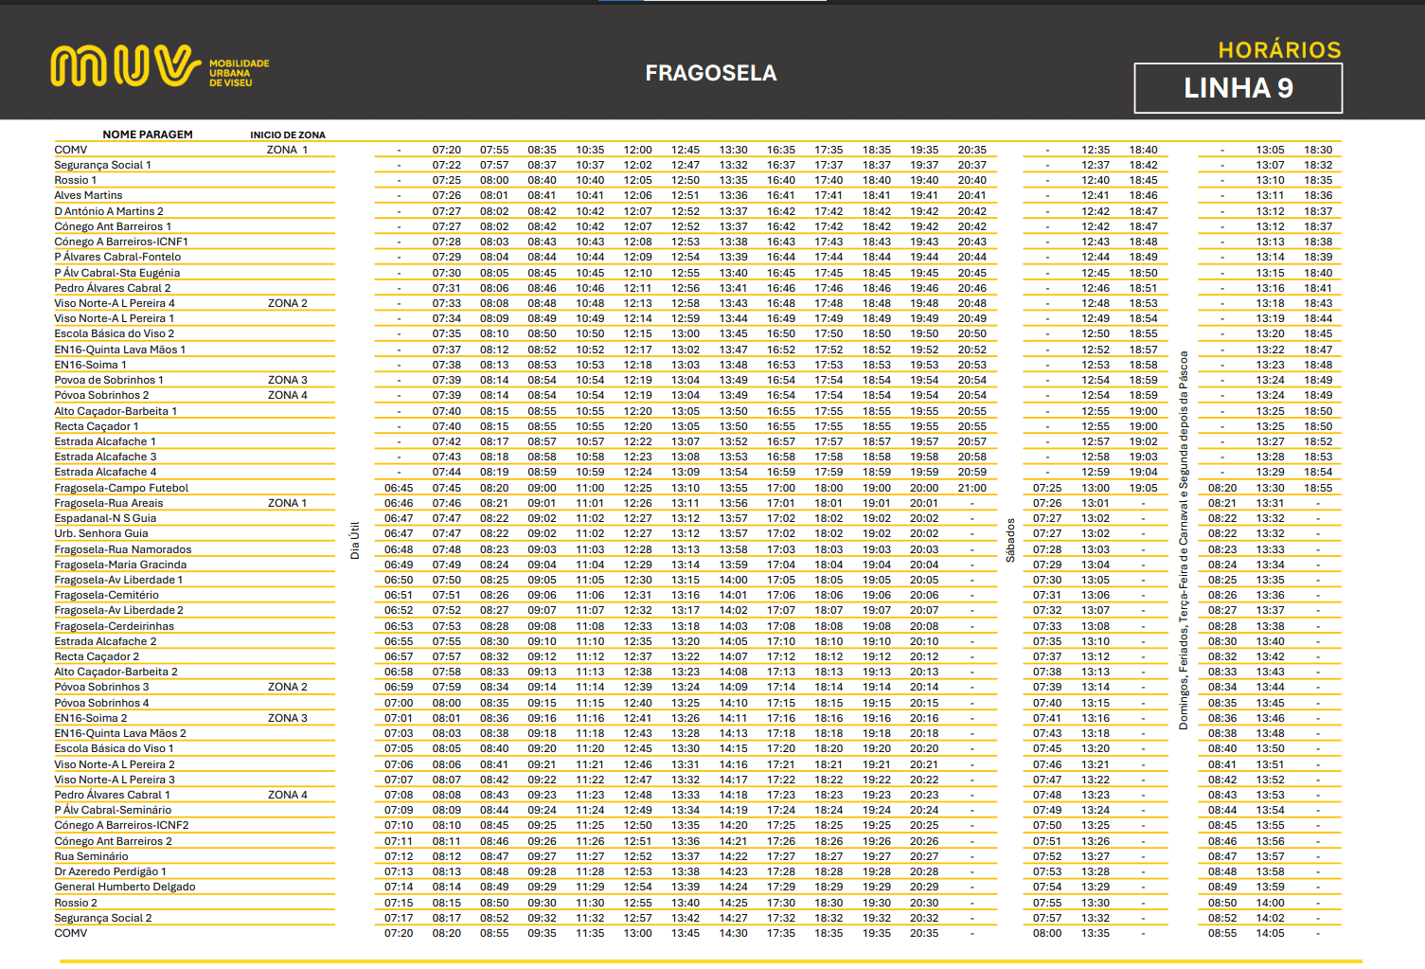Image resolution: width=1425 pixels, height=969 pixels.
Task: Select the Povoa de Sobrinhos 1 stop
Action: [x=109, y=380]
